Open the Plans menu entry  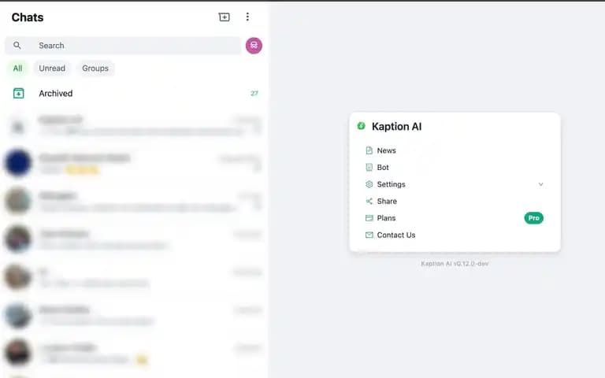454,218
